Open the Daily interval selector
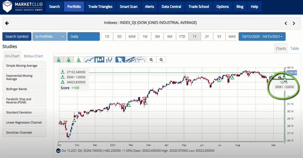This screenshot has width=303, height=158. point(83,36)
